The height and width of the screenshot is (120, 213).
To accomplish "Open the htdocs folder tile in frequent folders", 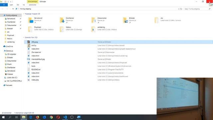I will click(71, 29).
